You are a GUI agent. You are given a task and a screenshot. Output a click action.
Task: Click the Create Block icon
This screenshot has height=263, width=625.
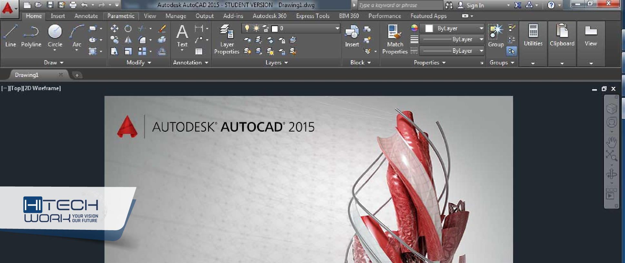tap(367, 29)
